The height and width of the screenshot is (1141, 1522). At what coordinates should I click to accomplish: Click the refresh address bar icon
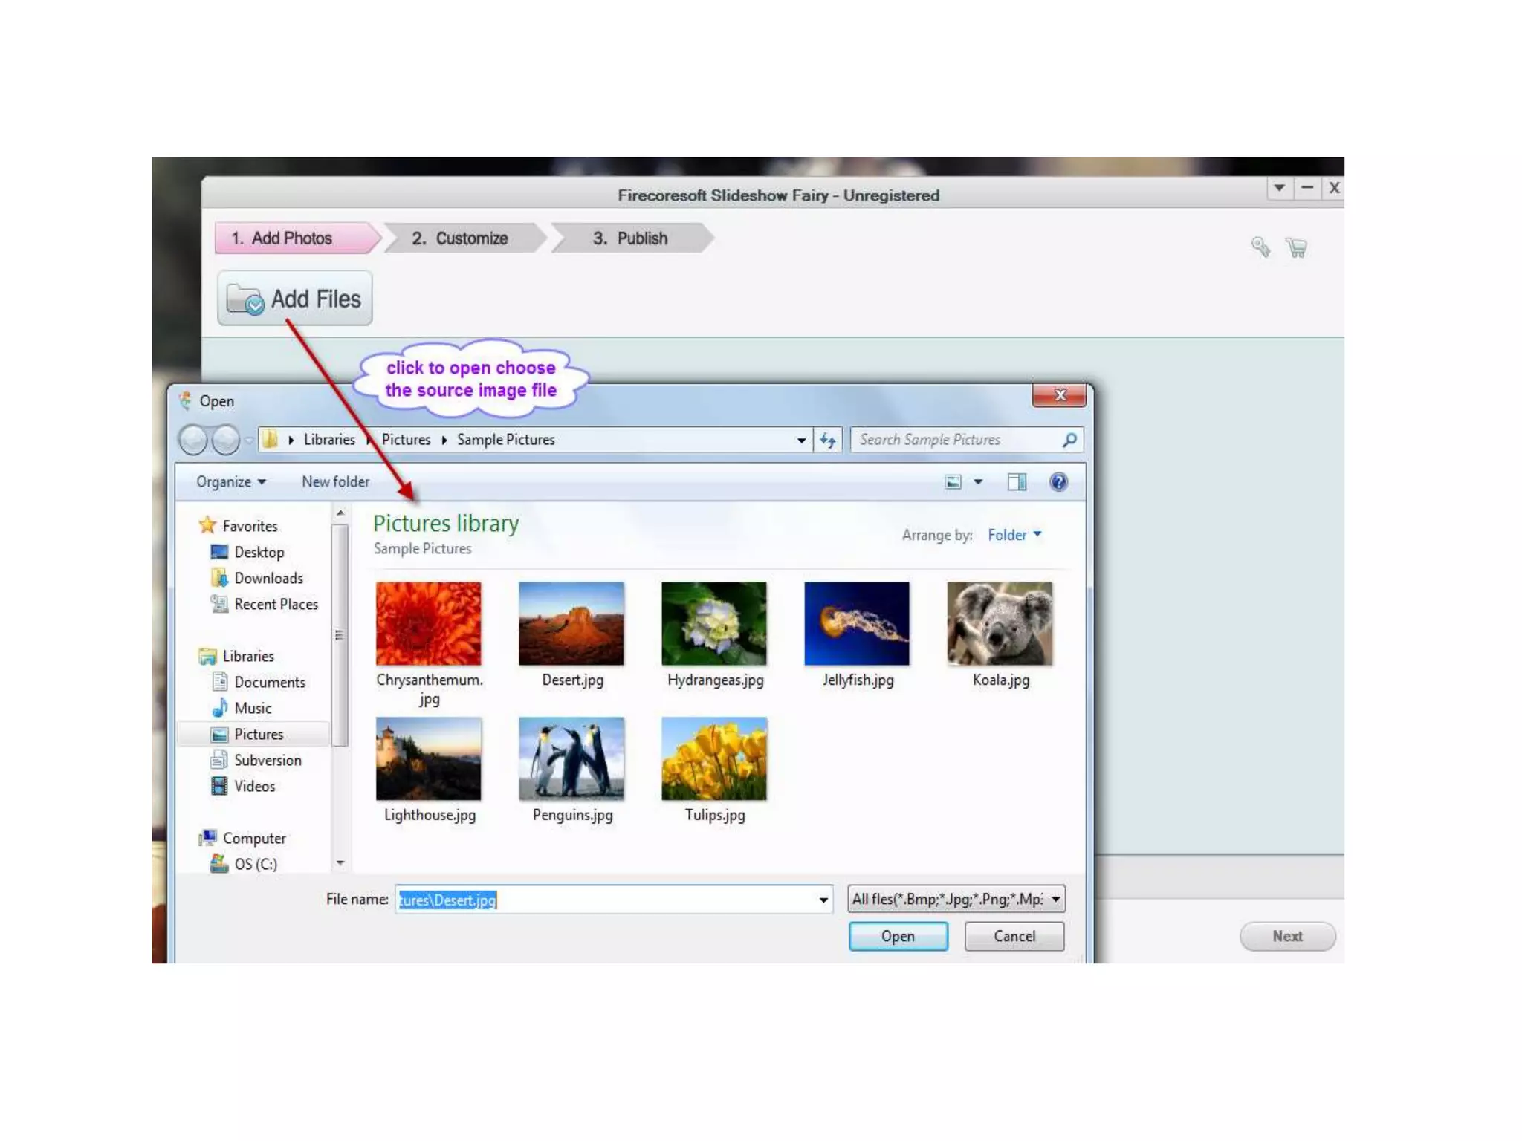tap(828, 440)
